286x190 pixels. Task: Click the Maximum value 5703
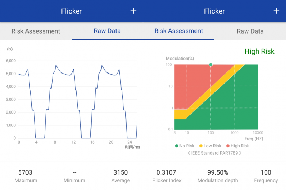pos(26,172)
